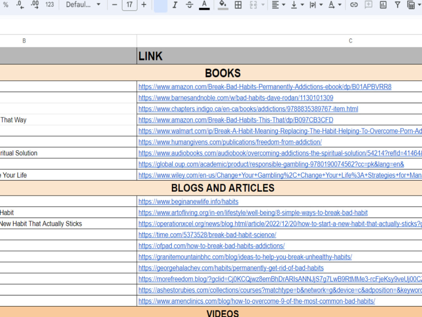Open the fill color picker
This screenshot has height=317, width=422.
tap(223, 5)
